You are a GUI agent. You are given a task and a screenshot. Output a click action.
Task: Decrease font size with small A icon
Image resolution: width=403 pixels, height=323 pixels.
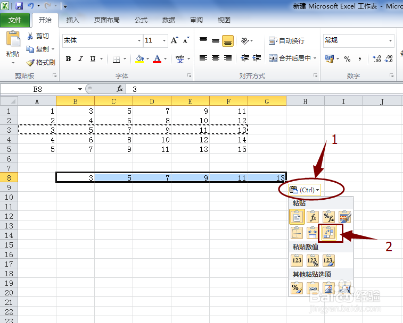[186, 40]
